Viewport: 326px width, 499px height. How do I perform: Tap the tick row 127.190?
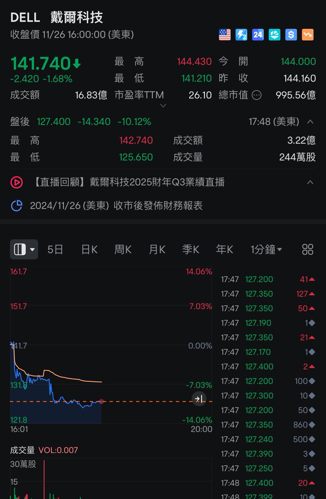[x=268, y=323]
